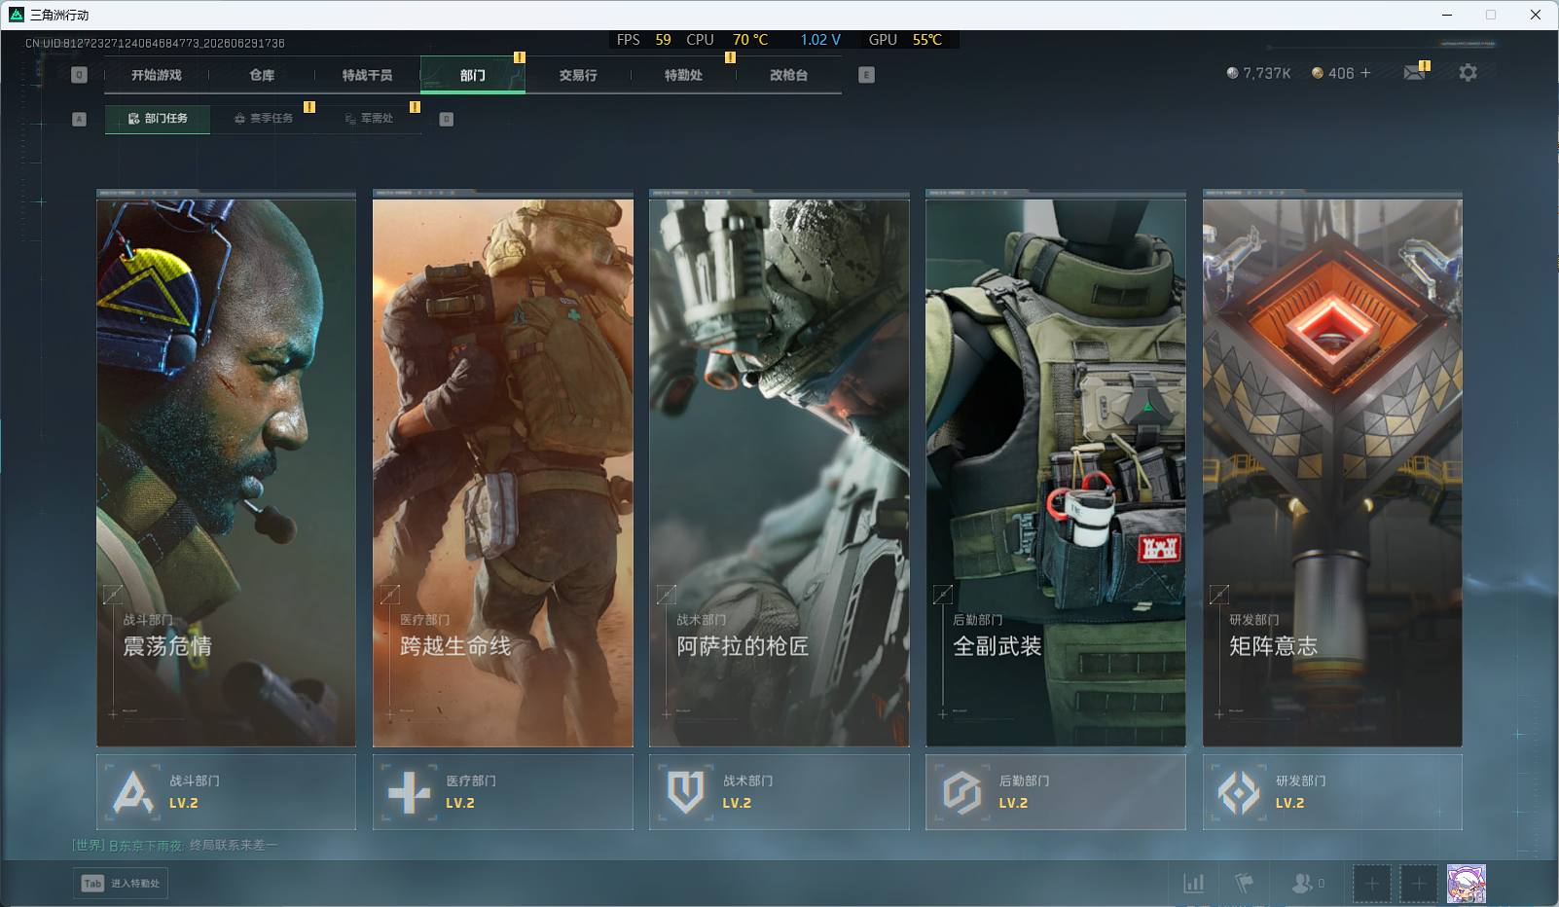Click the 1.02 V voltage readout
Image resolution: width=1559 pixels, height=907 pixels.
(x=820, y=40)
